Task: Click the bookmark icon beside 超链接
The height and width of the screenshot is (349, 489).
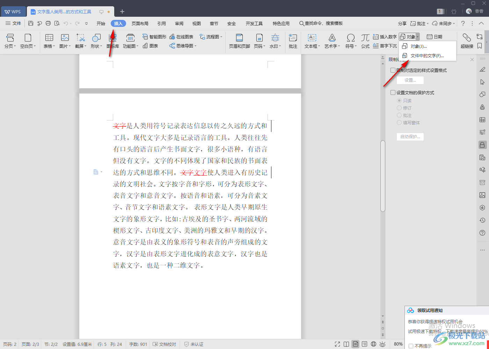Action: 480,46
